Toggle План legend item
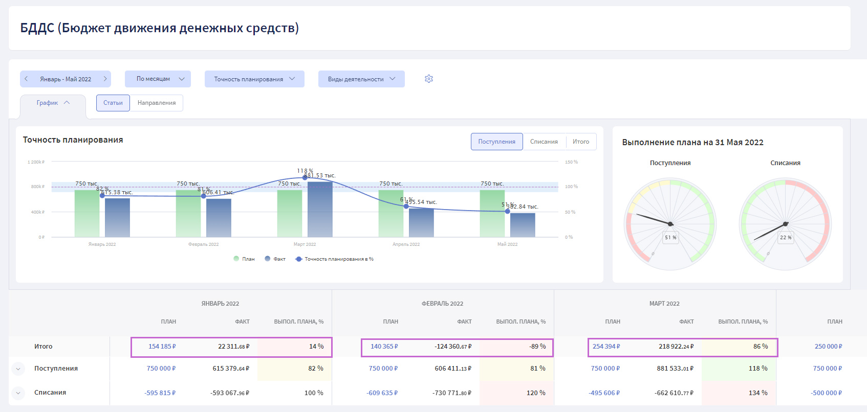This screenshot has height=412, width=867. tap(244, 259)
